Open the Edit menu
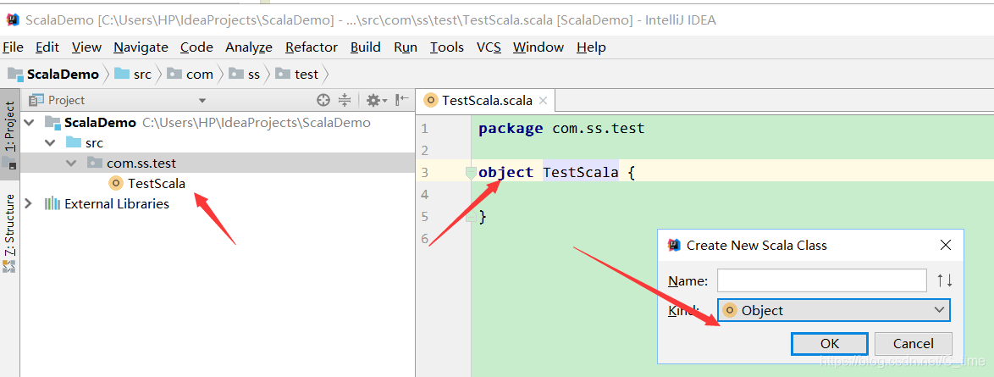This screenshot has width=994, height=377. click(x=47, y=47)
